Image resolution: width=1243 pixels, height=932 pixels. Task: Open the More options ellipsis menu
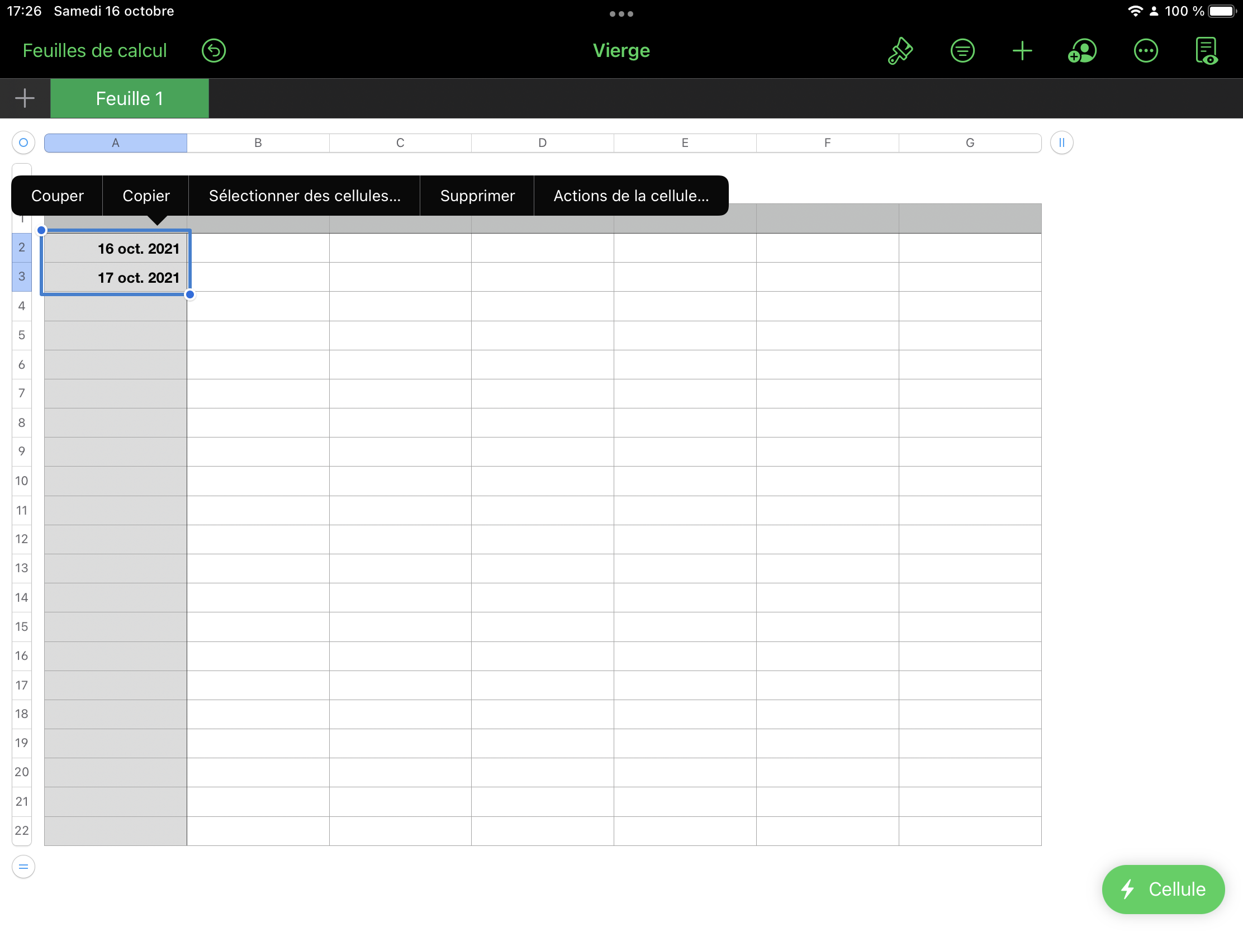click(1145, 50)
